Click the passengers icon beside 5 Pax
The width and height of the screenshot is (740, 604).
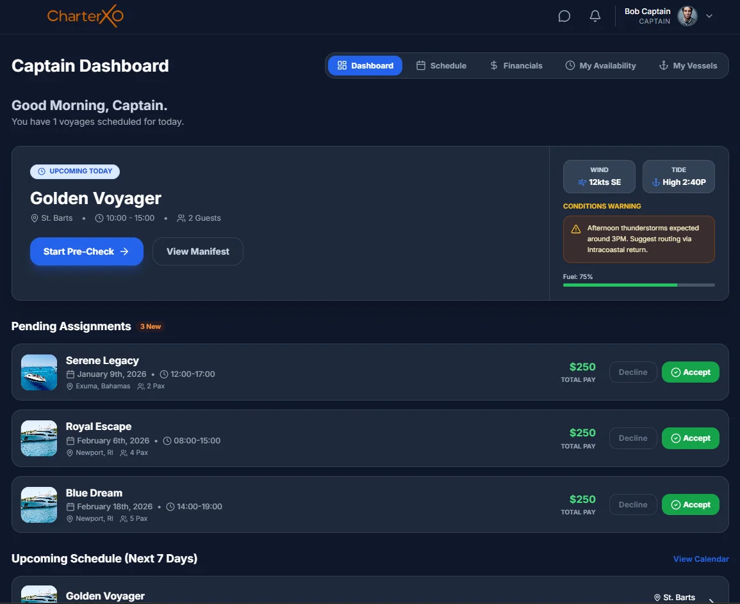click(x=124, y=519)
